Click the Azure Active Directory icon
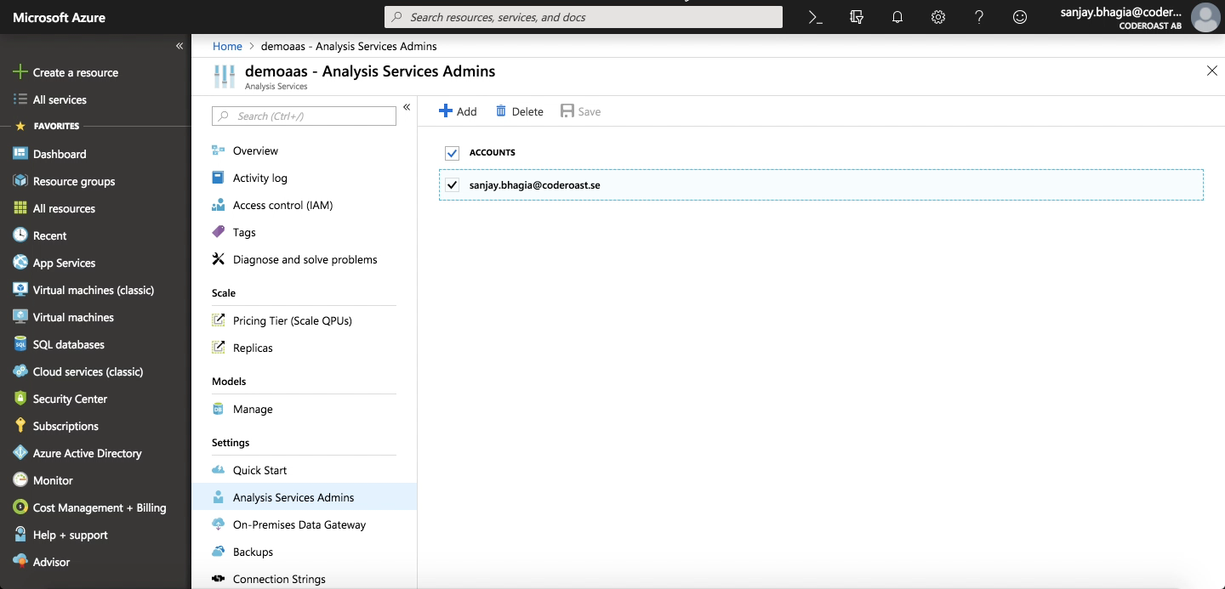 click(x=20, y=453)
